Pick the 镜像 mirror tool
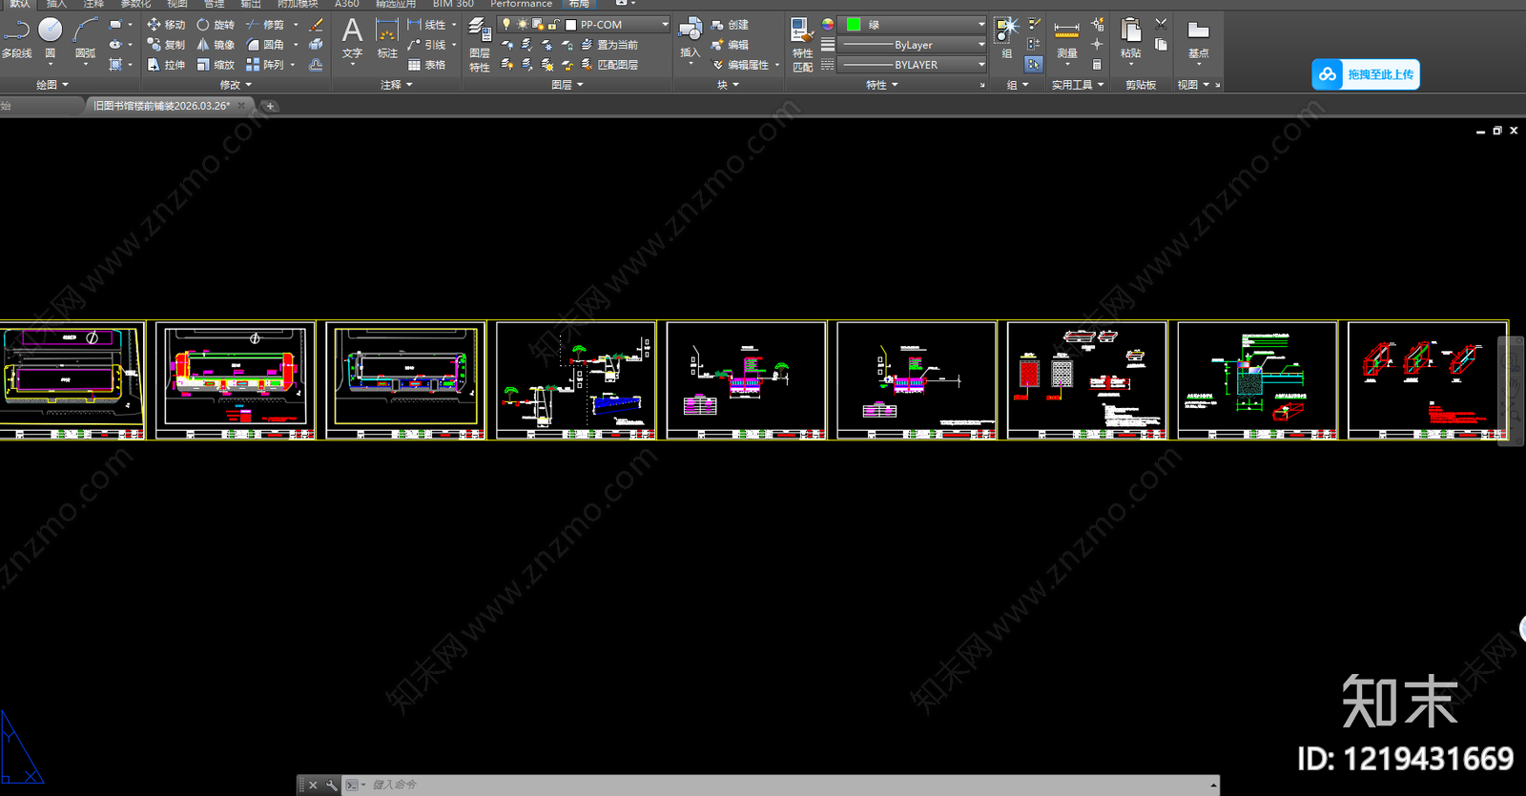The width and height of the screenshot is (1526, 796). 216,45
